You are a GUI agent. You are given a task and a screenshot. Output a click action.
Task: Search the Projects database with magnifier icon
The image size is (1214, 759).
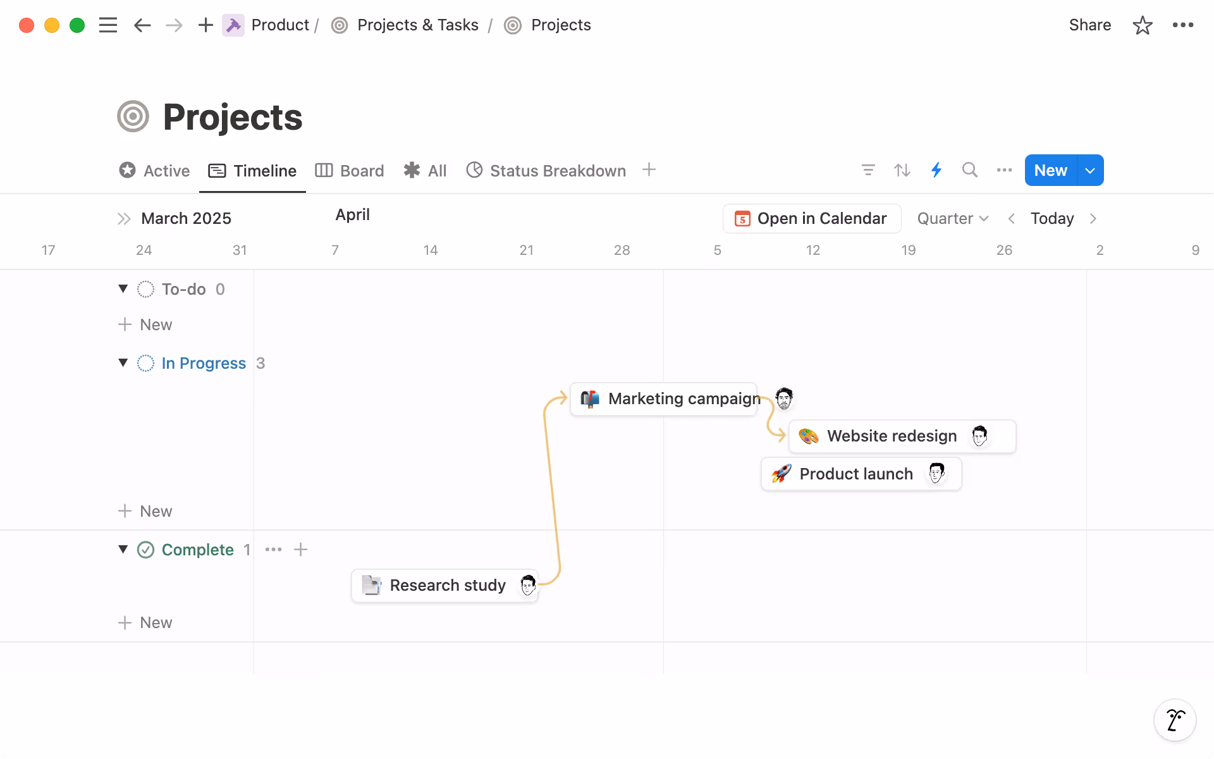[x=970, y=170]
